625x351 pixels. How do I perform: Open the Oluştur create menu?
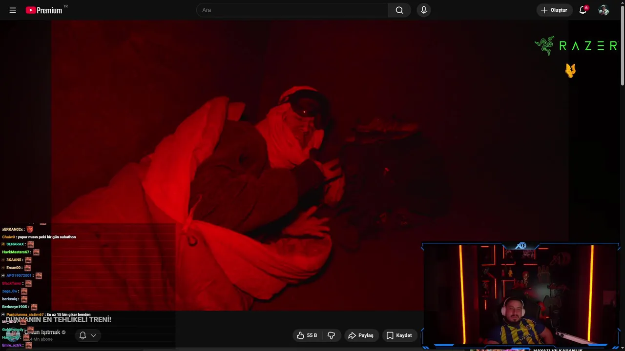(554, 10)
